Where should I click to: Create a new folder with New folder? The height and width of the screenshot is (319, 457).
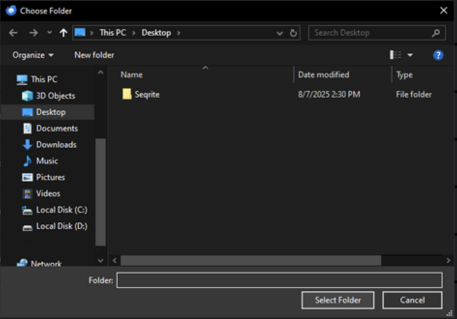tap(93, 55)
